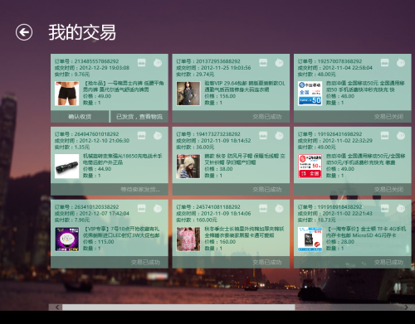The height and width of the screenshot is (324, 415).
Task: Open the MicroSD memory card product thumbnail
Action: pos(310,239)
